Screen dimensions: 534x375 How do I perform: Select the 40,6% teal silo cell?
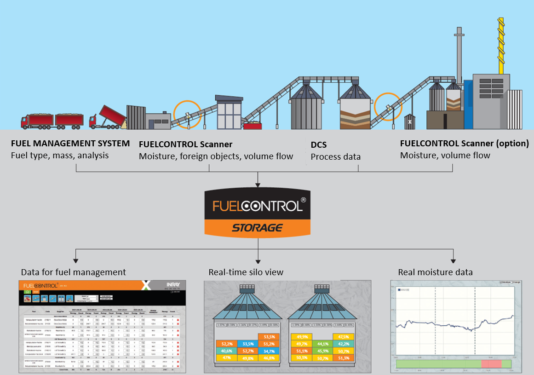pos(226,351)
